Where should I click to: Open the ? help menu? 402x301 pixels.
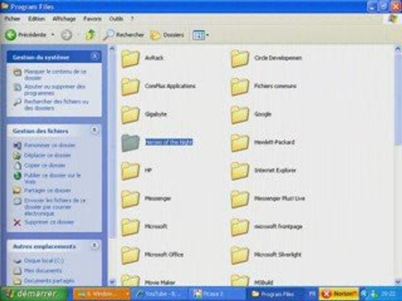coord(132,19)
